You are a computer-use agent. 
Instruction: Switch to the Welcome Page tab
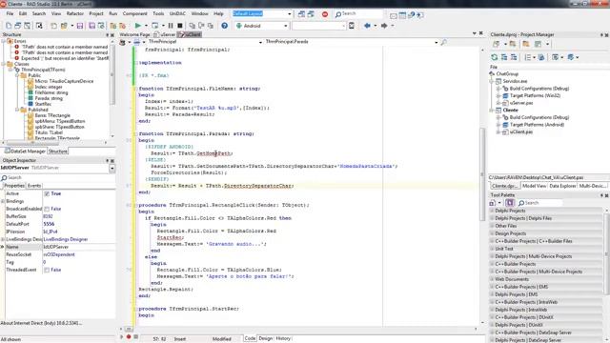coord(134,34)
